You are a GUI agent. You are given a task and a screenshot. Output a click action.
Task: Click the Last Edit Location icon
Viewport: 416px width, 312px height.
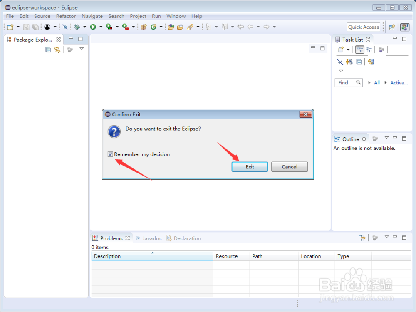tap(240, 27)
